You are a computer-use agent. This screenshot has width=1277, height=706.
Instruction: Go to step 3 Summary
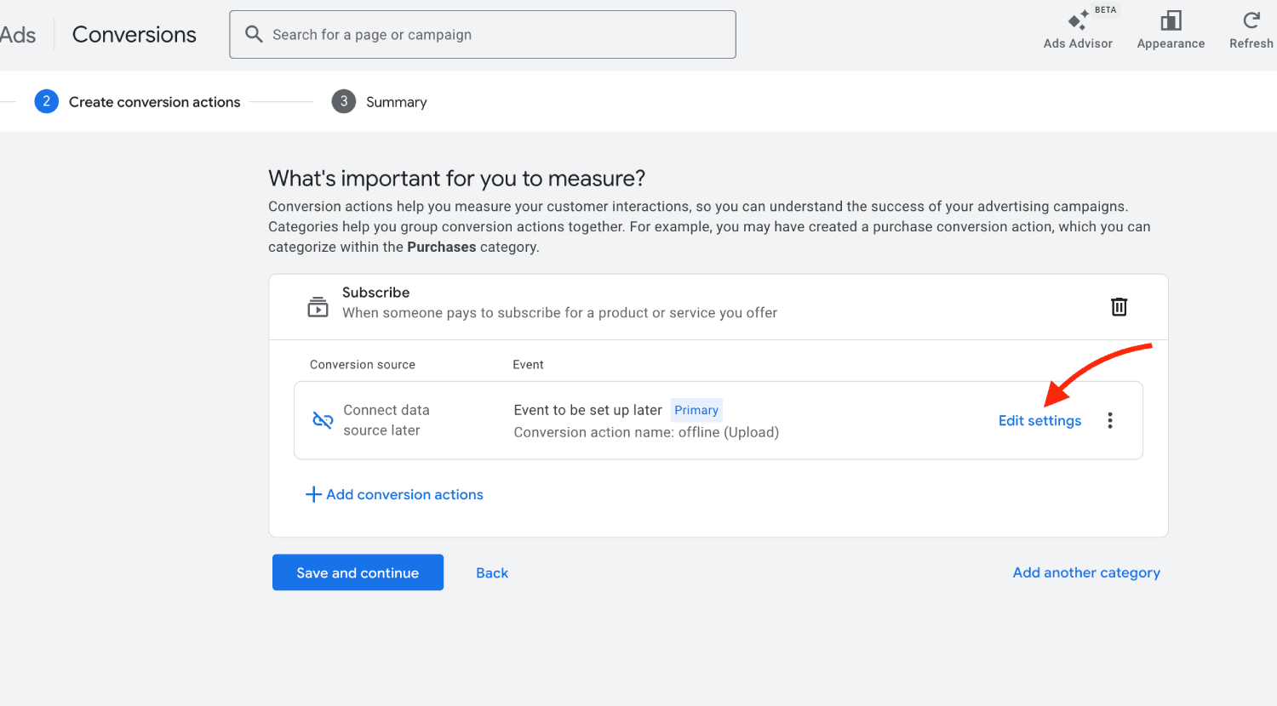pos(380,102)
